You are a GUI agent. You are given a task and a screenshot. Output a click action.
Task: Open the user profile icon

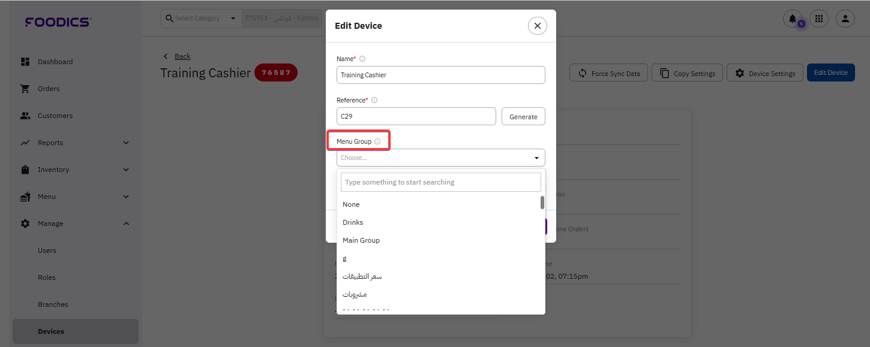[845, 19]
